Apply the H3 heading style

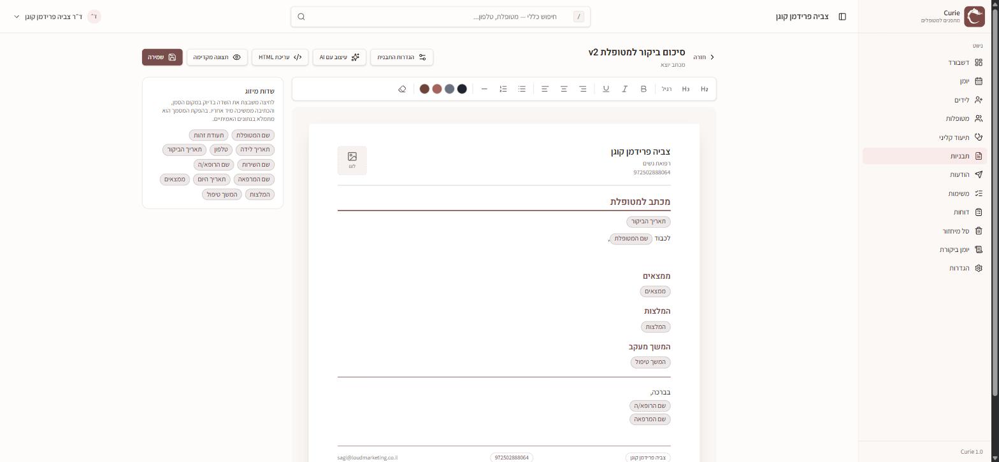686,89
